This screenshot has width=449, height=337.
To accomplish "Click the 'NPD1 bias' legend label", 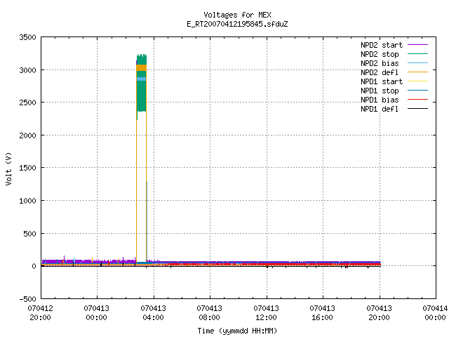I will click(x=380, y=100).
